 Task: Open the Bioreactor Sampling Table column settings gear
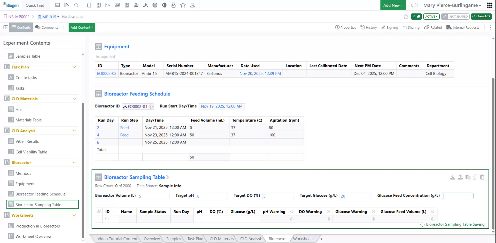pos(99,211)
